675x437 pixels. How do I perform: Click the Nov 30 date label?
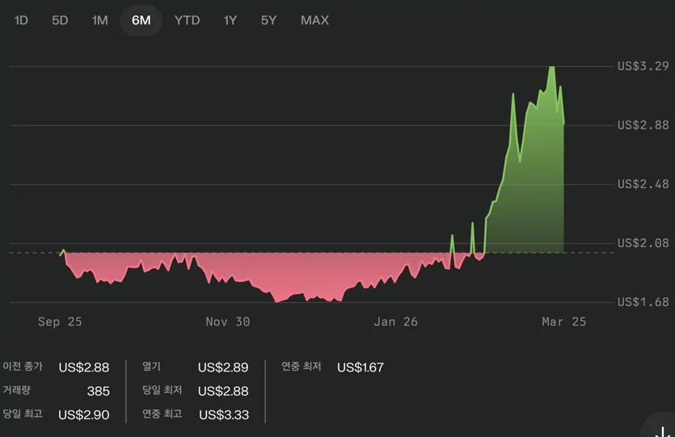(228, 321)
